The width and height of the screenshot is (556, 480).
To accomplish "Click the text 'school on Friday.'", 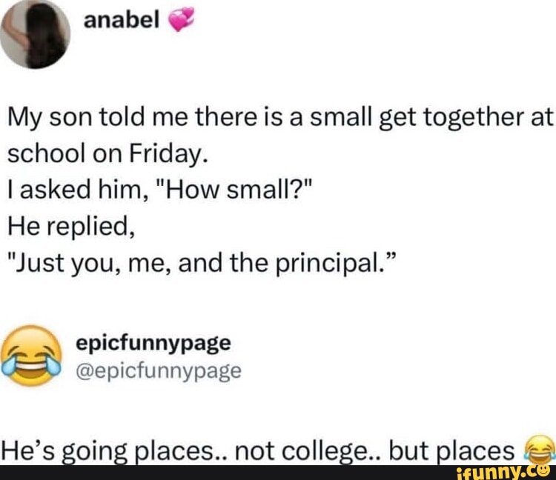I will pyautogui.click(x=107, y=154).
